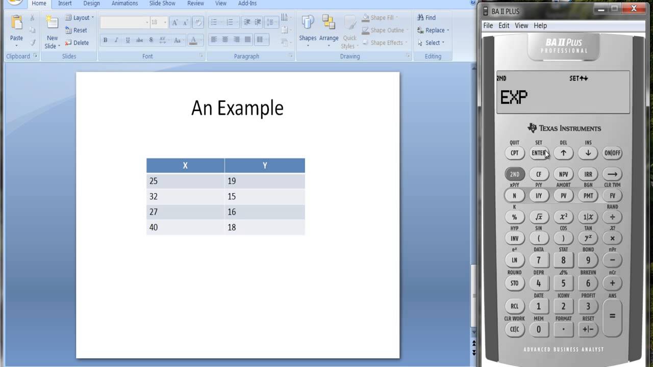This screenshot has width=653, height=367.
Task: Click the N key on calculator
Action: point(514,196)
